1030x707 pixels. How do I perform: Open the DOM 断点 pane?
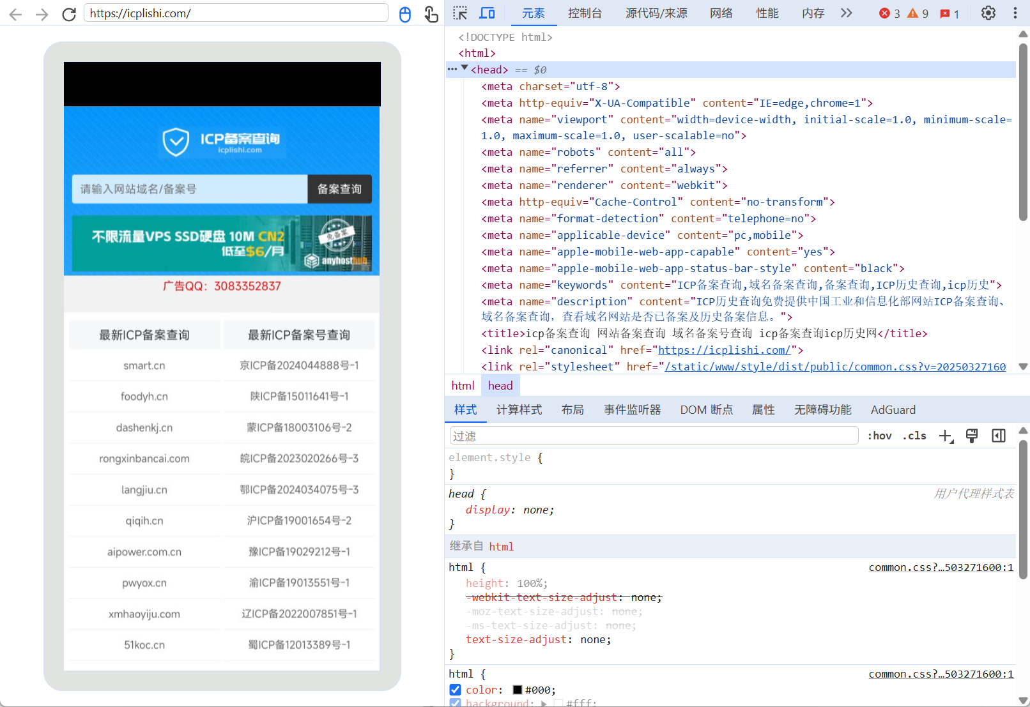pyautogui.click(x=706, y=410)
